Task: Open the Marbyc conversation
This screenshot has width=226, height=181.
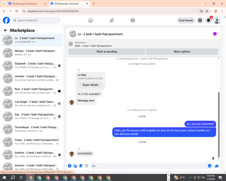Action: [x=32, y=53]
